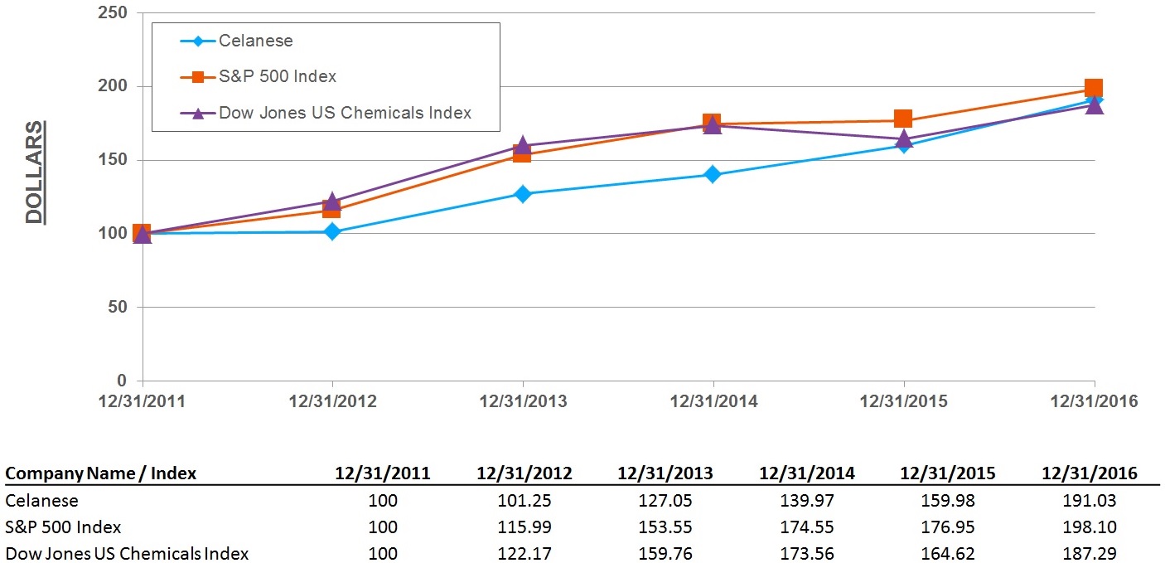The height and width of the screenshot is (563, 1165).
Task: Select the 12/31/2012 label on the x-axis
Action: coord(332,401)
